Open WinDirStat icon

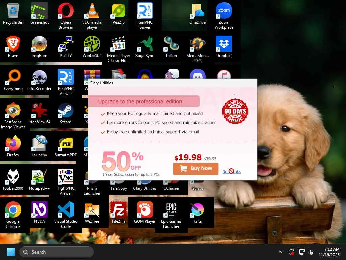pyautogui.click(x=92, y=46)
